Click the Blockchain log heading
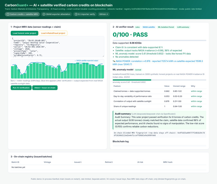Screen dimensions: 217x184 coord(120,142)
